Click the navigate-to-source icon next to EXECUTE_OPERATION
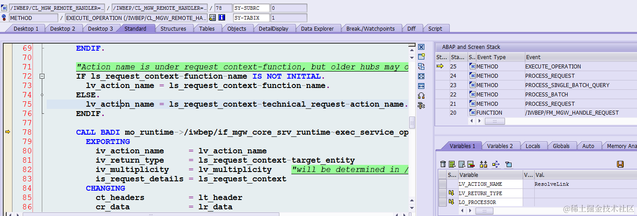This screenshot has width=637, height=216. 212,18
